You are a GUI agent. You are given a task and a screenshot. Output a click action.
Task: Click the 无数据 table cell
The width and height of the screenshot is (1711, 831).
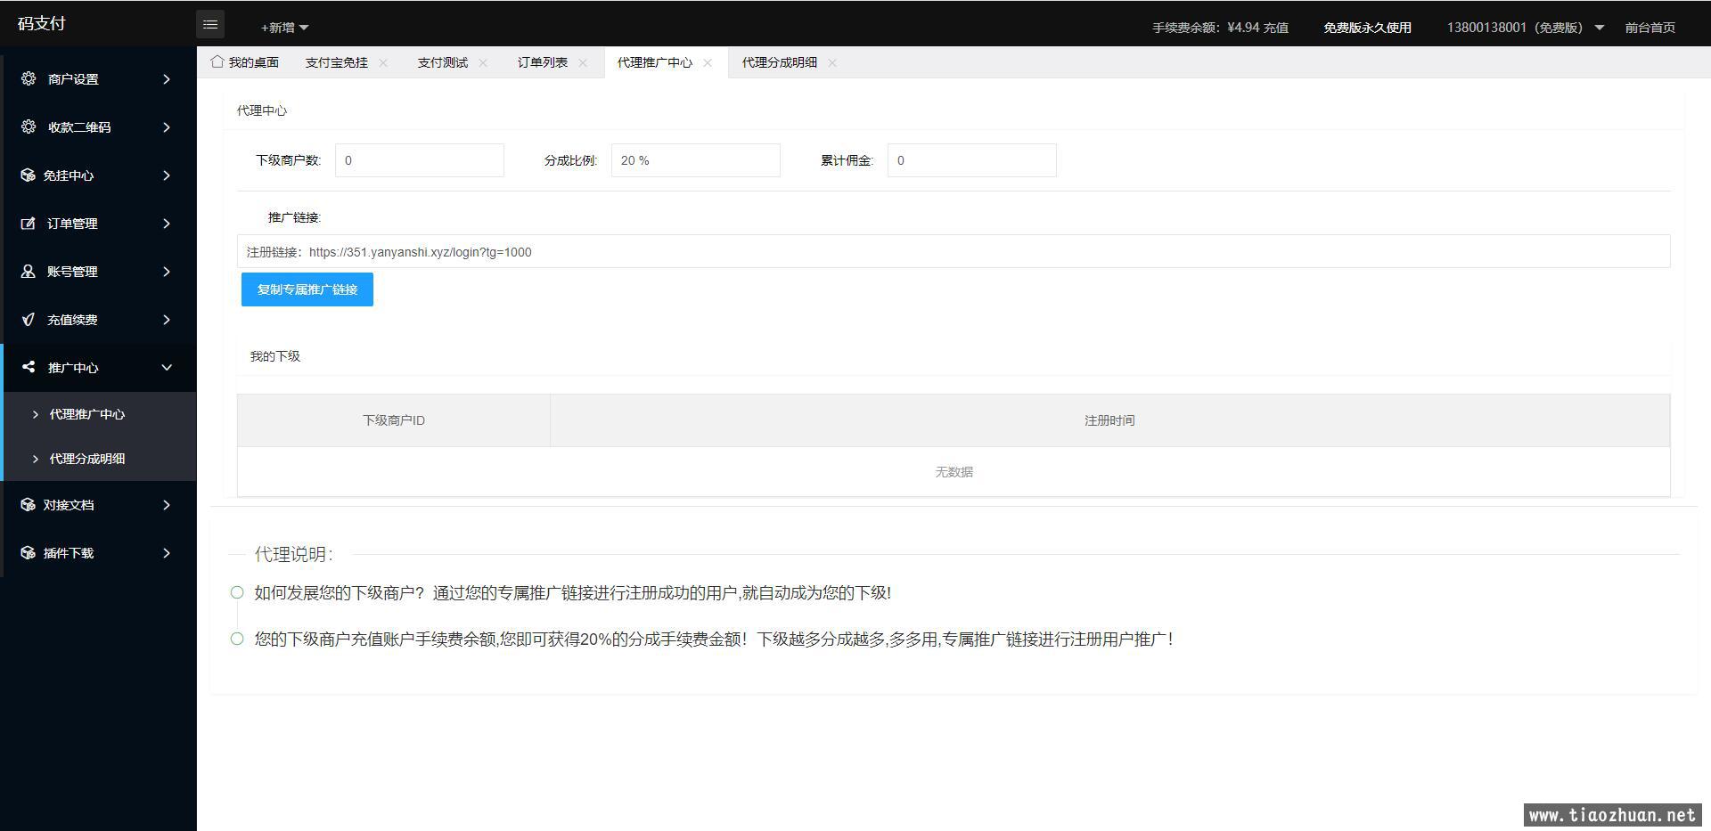(x=954, y=472)
